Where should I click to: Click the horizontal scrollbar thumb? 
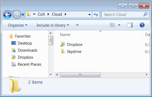(80, 75)
